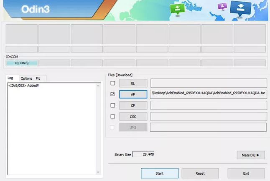Click the Start button to begin flashing
This screenshot has width=270, height=181.
[x=160, y=173]
